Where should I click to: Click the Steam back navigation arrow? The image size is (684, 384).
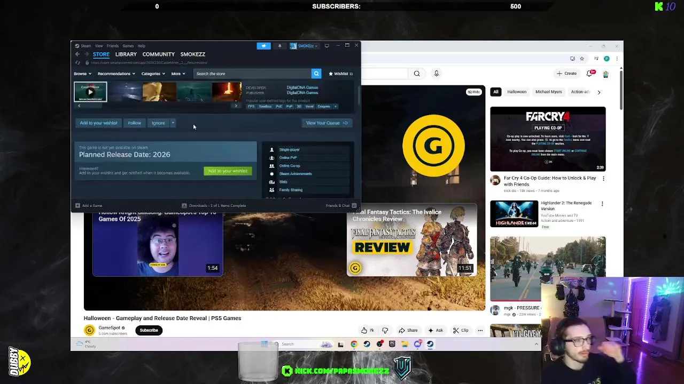click(77, 54)
